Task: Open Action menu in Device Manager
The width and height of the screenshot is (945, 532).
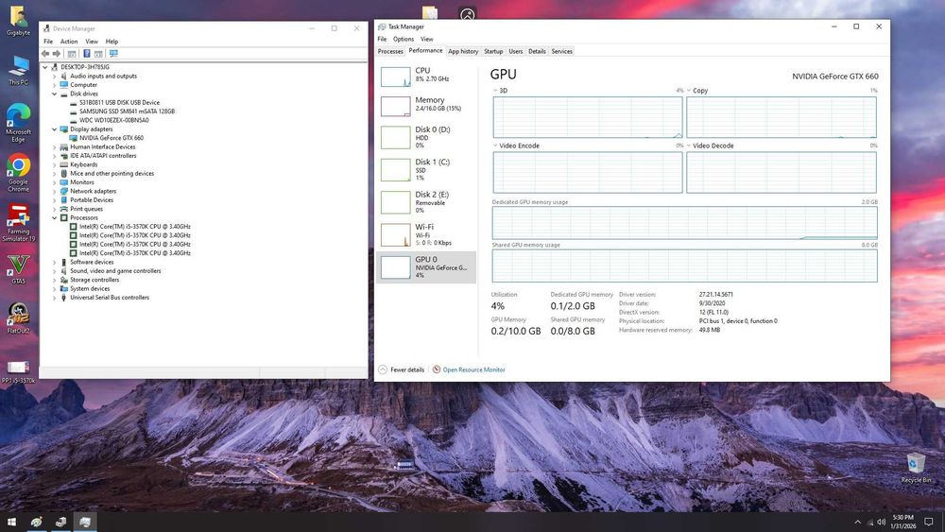Action: coord(69,42)
